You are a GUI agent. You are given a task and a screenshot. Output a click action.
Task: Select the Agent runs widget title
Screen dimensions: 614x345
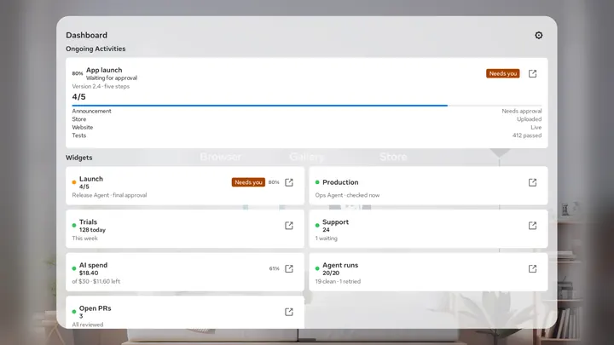340,265
